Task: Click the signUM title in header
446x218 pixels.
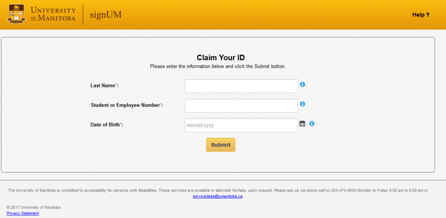Action: click(x=106, y=14)
